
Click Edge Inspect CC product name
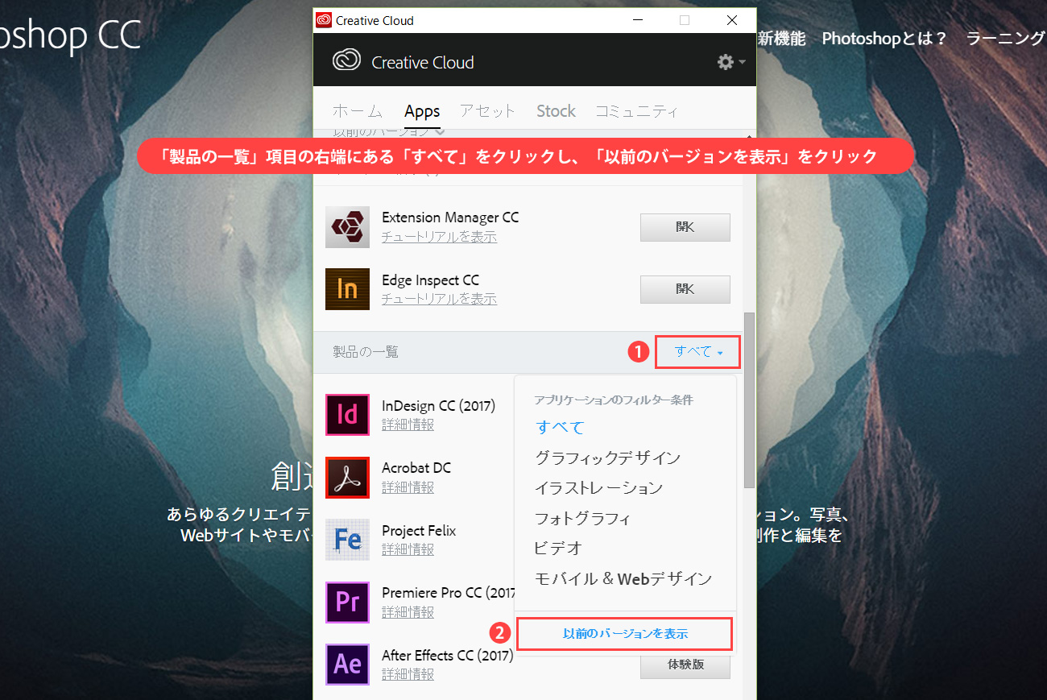[430, 280]
